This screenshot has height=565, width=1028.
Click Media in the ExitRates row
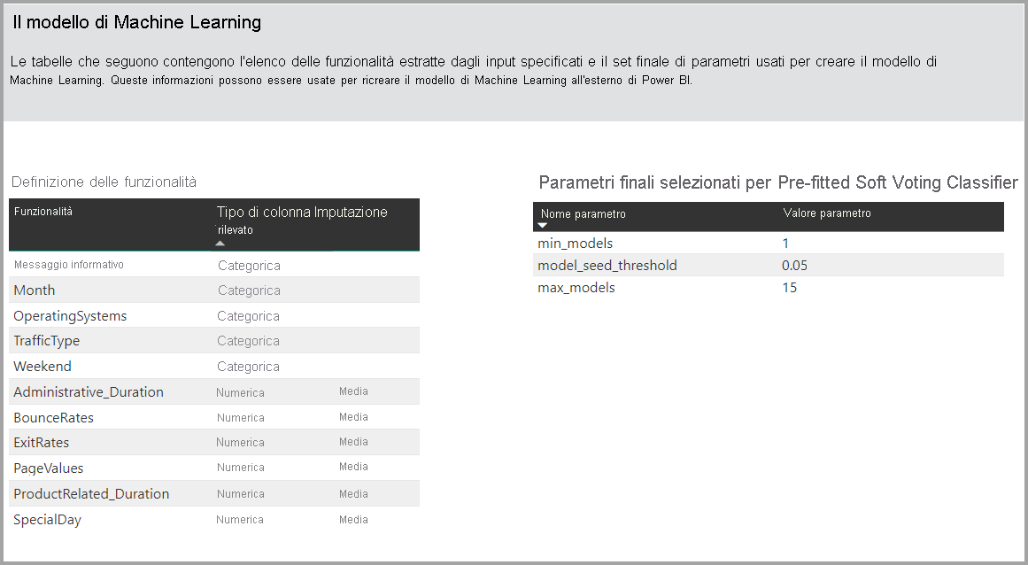point(353,442)
